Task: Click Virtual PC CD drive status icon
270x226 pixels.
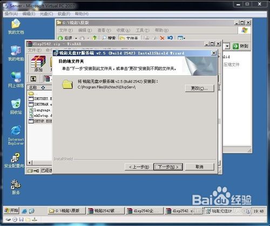Action: pyautogui.click(x=15, y=220)
